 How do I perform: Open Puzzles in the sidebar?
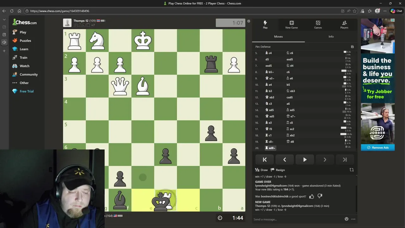point(22,41)
